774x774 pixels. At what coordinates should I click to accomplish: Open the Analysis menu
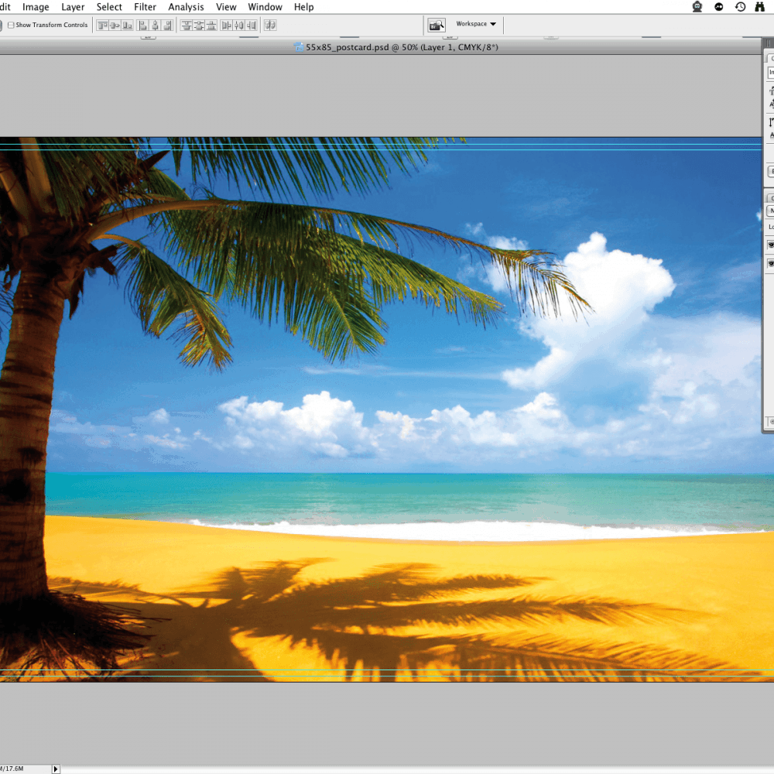(x=186, y=7)
